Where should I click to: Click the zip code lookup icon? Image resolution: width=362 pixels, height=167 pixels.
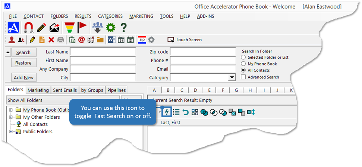142,40
